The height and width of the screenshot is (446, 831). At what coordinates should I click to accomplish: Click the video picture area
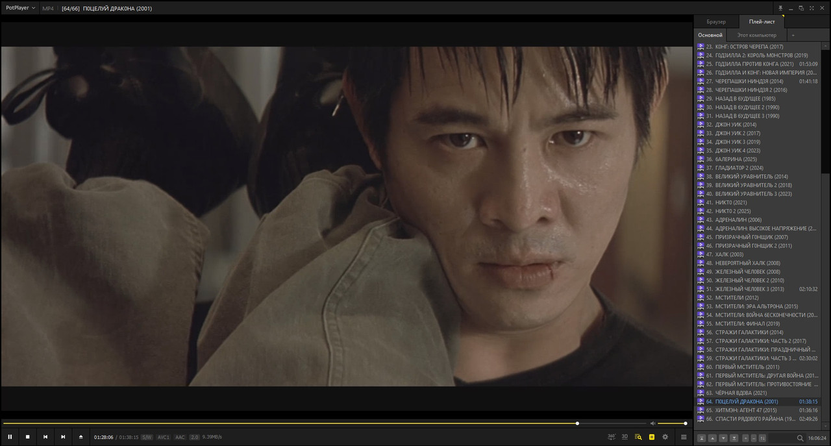click(347, 216)
